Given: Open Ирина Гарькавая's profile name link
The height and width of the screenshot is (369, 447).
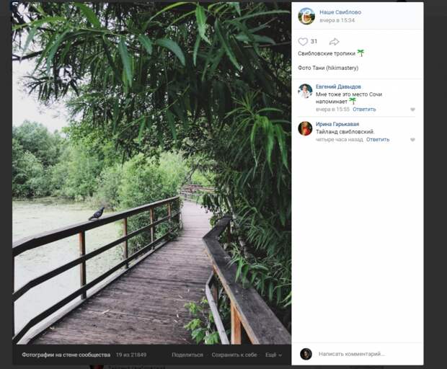Looking at the screenshot, I should pos(337,124).
